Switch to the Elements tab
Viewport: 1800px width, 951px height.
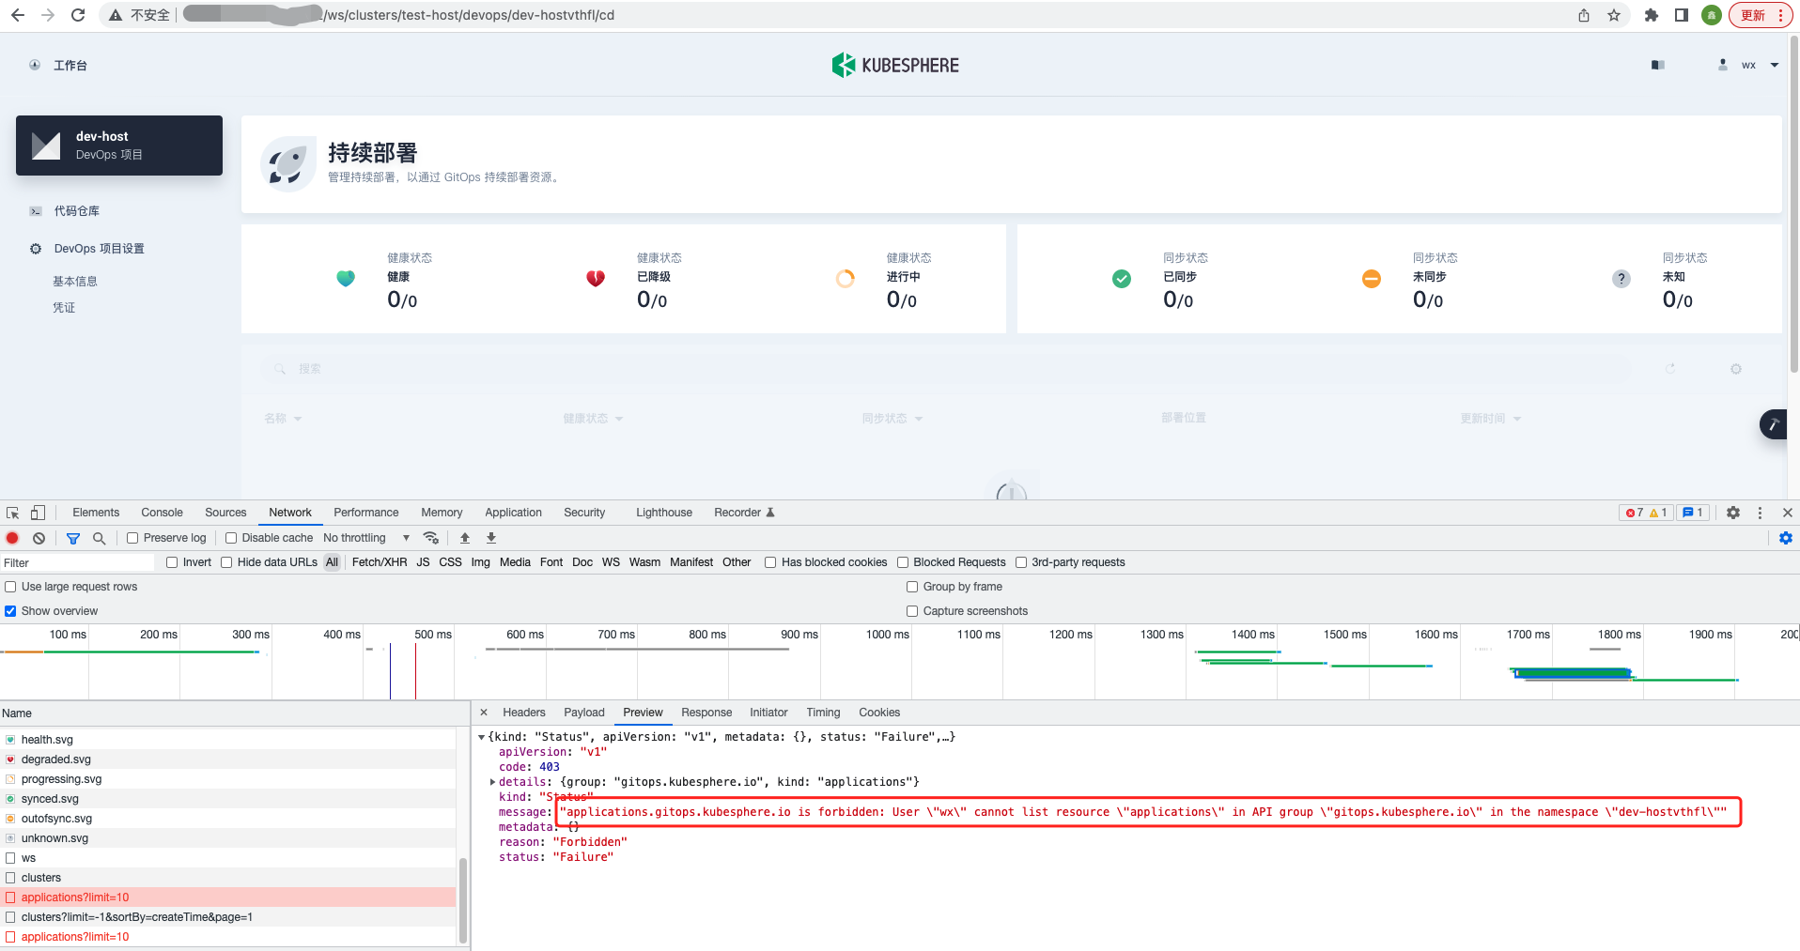point(96,513)
